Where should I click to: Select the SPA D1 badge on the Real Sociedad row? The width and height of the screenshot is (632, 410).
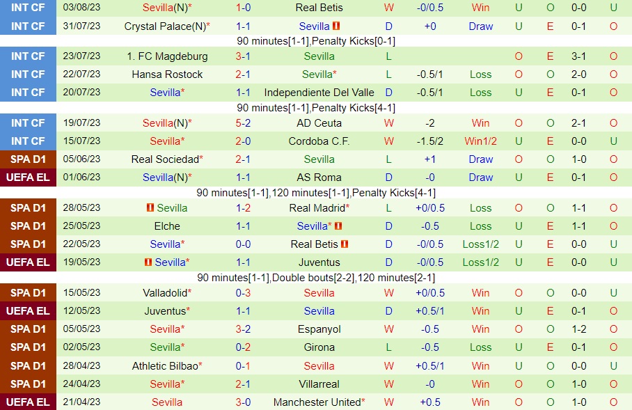click(x=28, y=159)
